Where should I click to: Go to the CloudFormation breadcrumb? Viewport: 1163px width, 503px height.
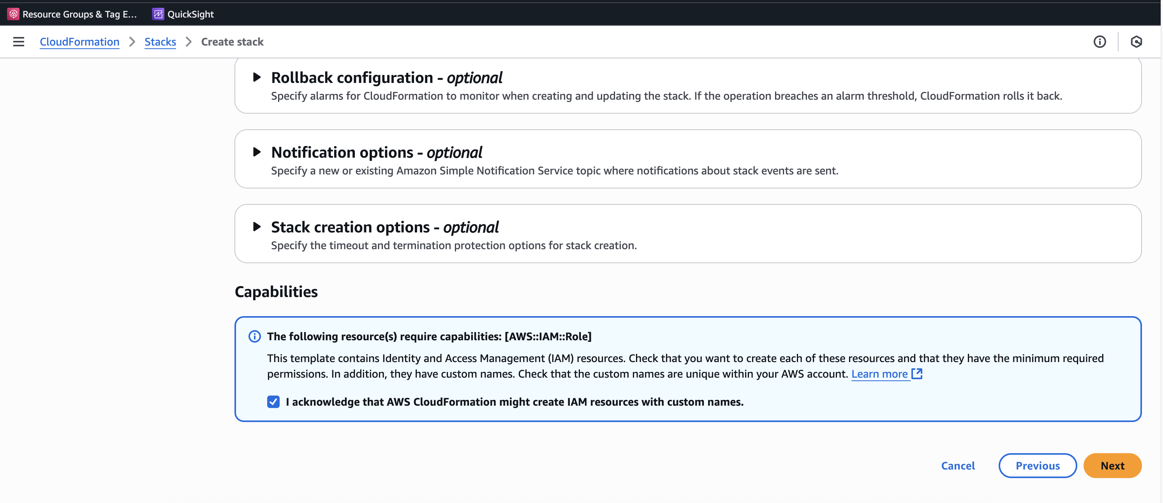[x=79, y=42]
